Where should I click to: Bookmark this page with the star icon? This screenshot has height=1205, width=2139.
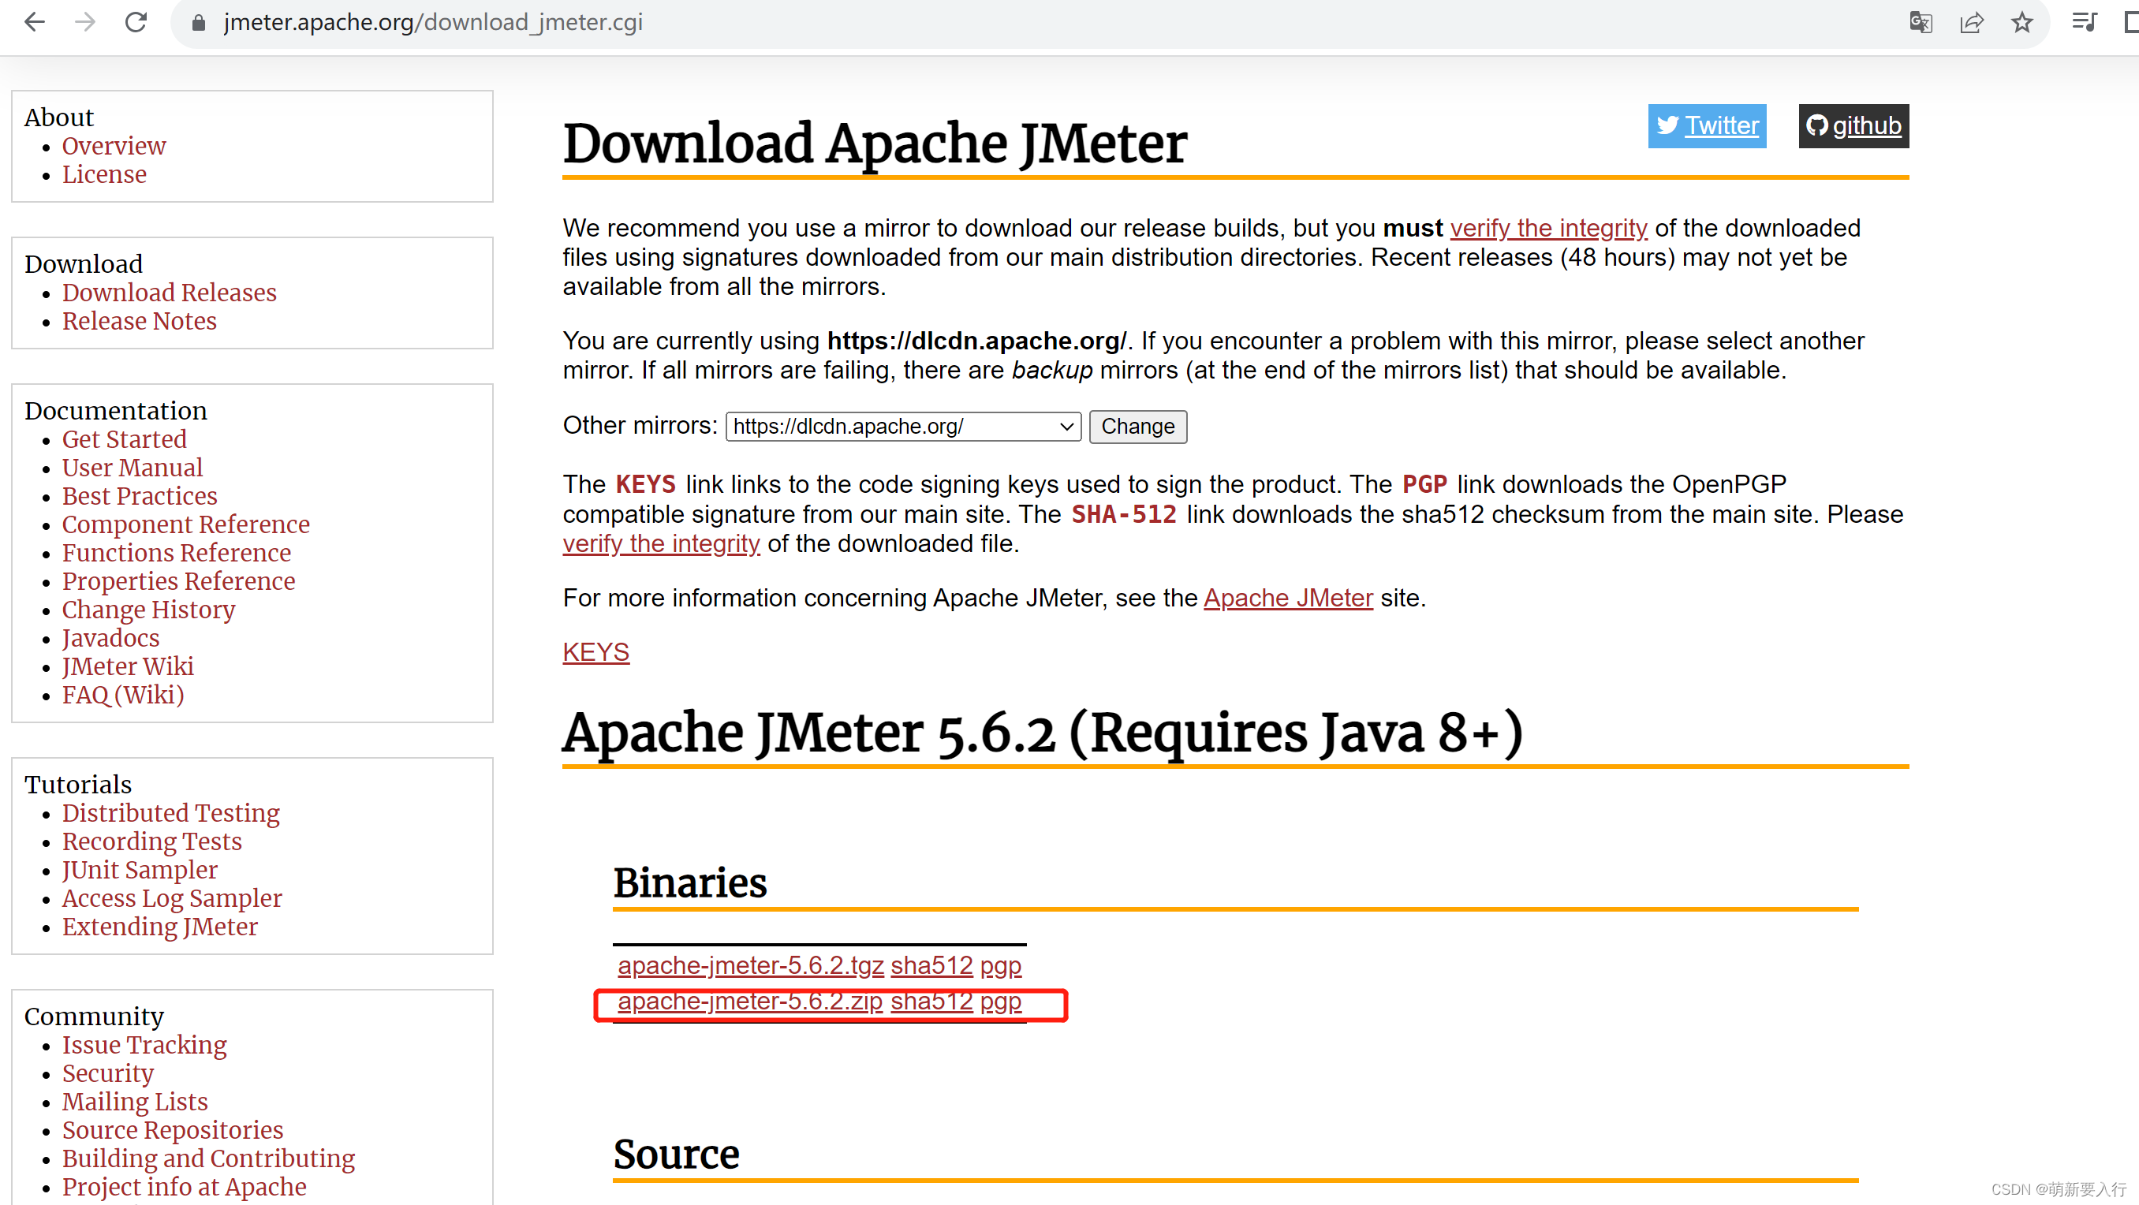coord(2022,22)
